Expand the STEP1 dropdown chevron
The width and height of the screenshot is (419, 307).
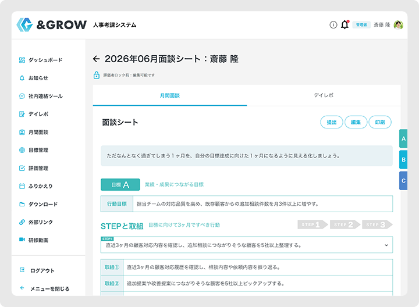[x=386, y=245]
